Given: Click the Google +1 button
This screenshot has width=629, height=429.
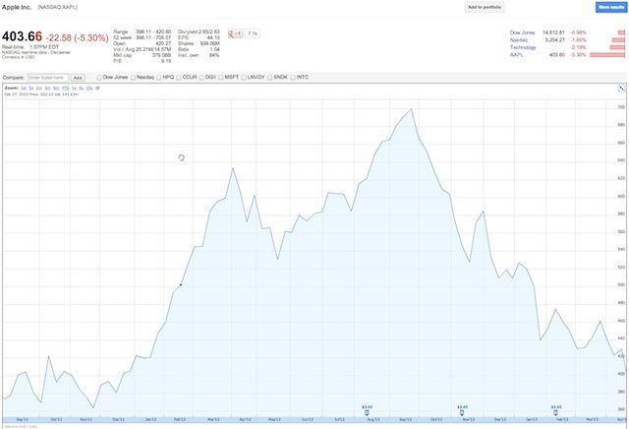Looking at the screenshot, I should (x=236, y=33).
